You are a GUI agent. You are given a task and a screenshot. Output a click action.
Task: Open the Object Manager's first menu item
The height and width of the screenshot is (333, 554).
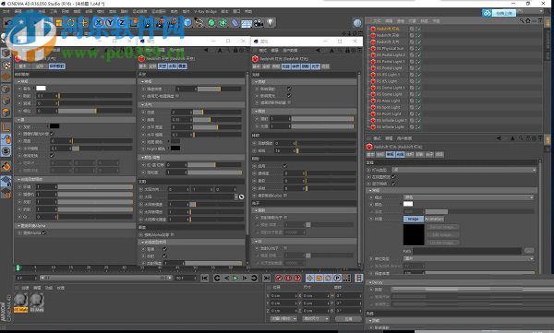377,21
